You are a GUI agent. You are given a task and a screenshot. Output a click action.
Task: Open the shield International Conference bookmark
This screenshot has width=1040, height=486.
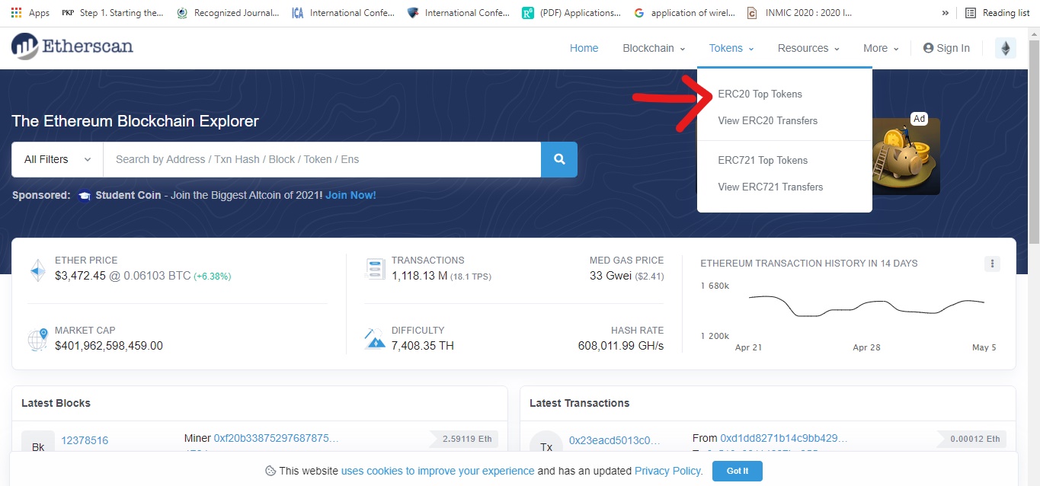point(459,12)
